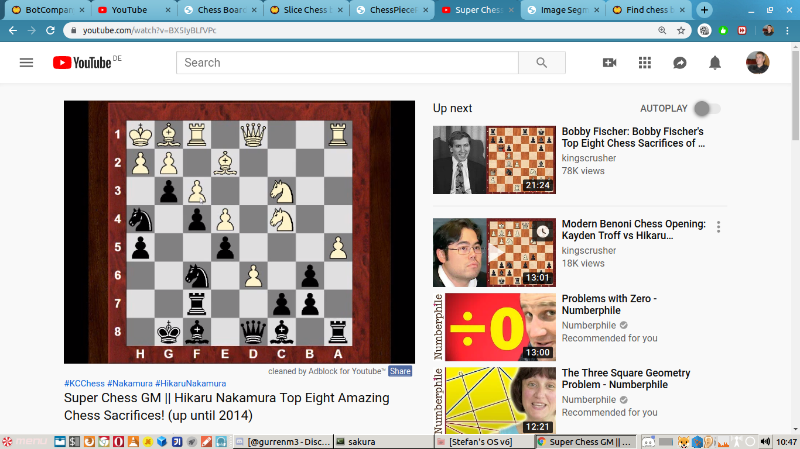Open options menu for Modern Benoni video
Image resolution: width=800 pixels, height=449 pixels.
click(719, 227)
